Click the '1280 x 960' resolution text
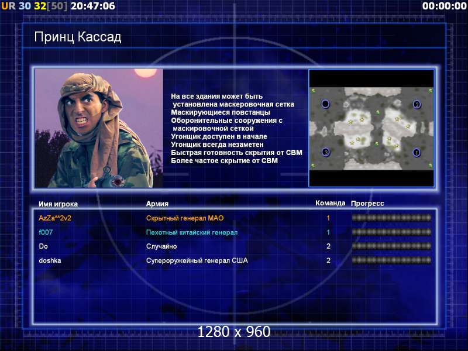The height and width of the screenshot is (351, 468). click(x=234, y=332)
